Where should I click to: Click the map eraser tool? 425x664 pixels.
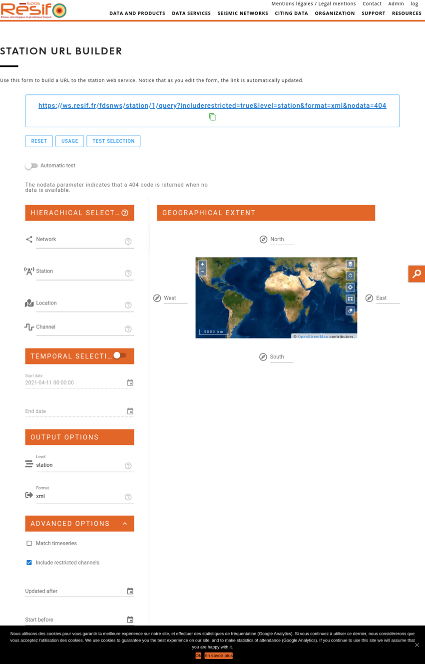(350, 311)
